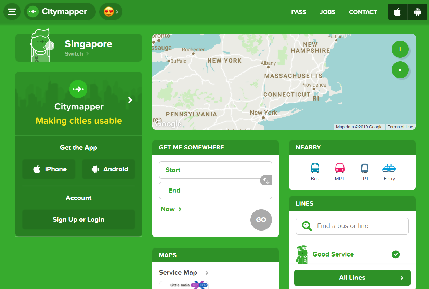Open the heart-eyes emoji menu
The image size is (429, 289).
(111, 12)
